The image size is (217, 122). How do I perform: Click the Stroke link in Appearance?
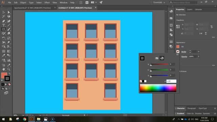tap(184, 52)
